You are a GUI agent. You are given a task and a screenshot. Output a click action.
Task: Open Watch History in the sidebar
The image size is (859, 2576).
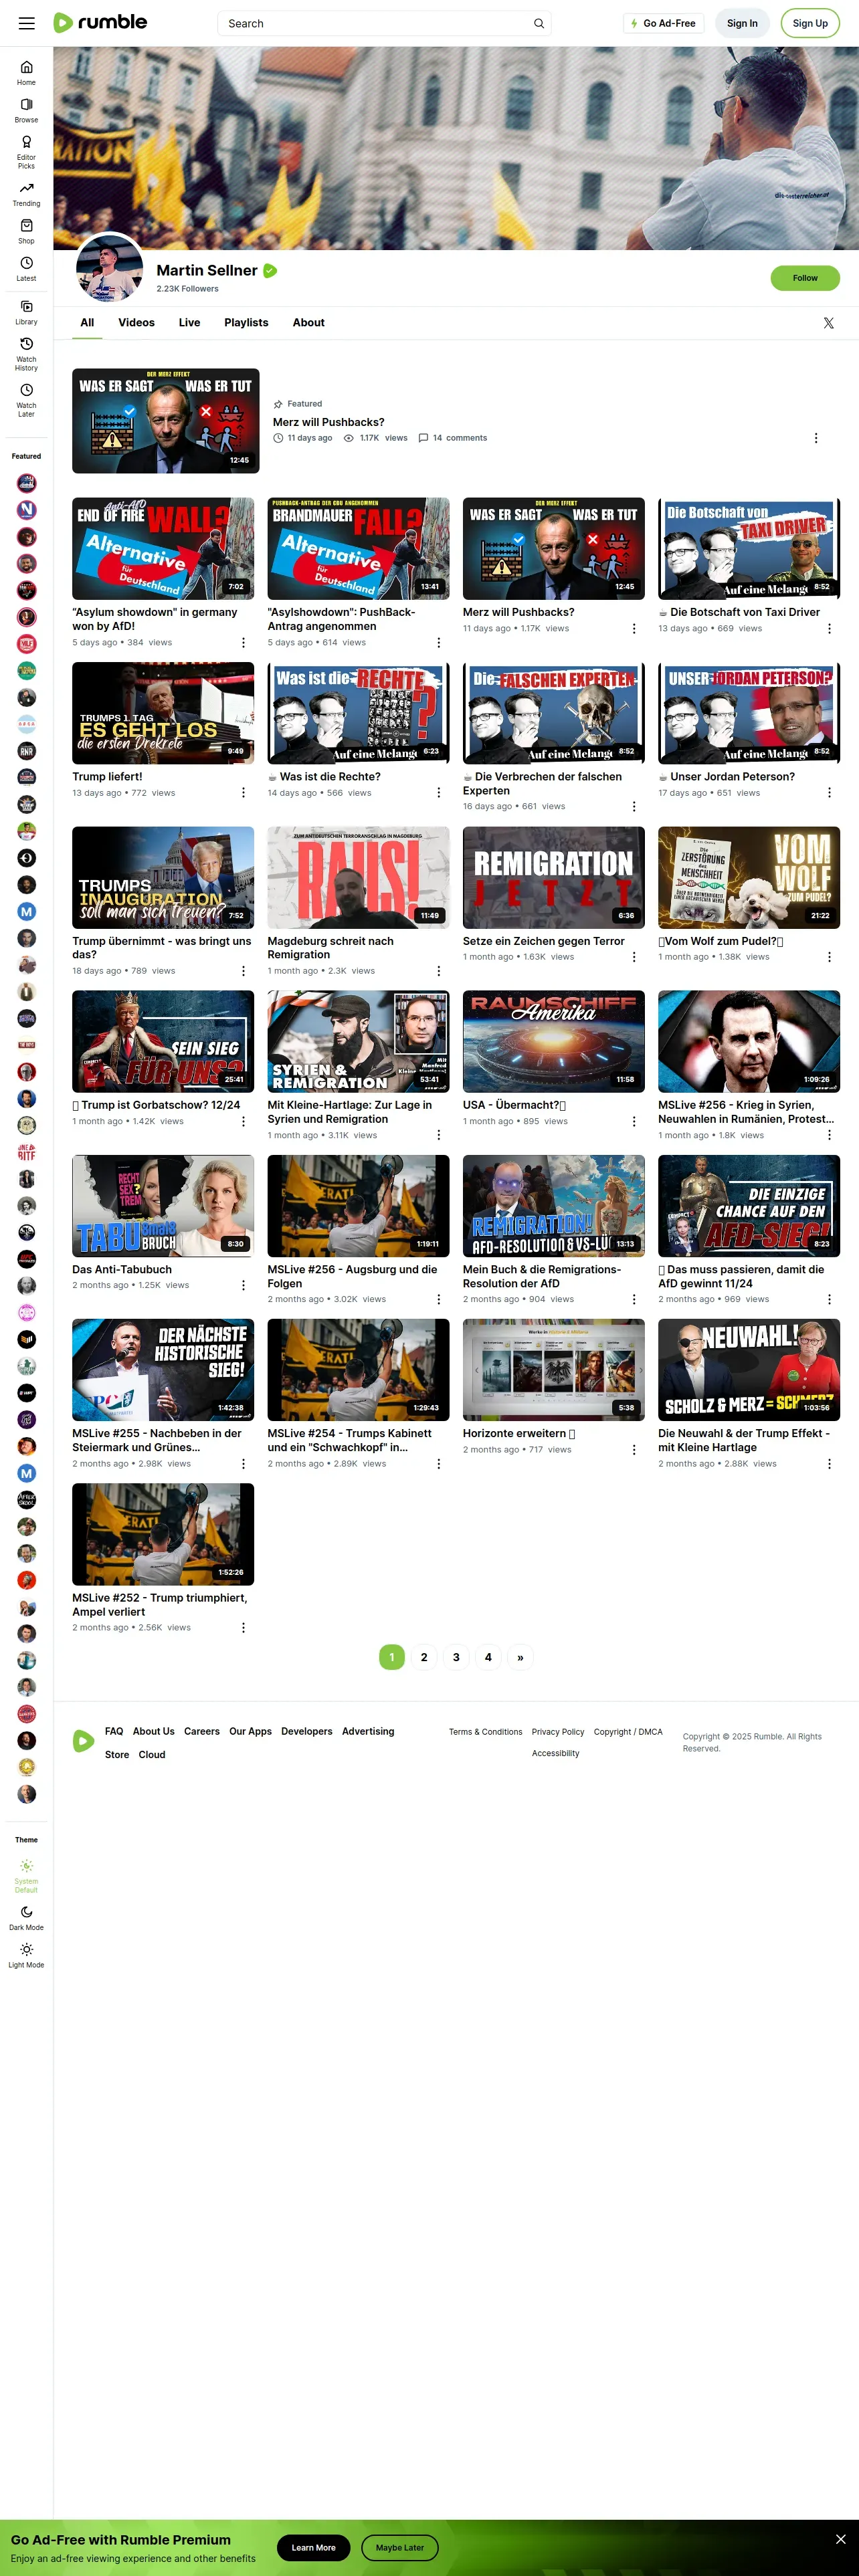tap(26, 354)
